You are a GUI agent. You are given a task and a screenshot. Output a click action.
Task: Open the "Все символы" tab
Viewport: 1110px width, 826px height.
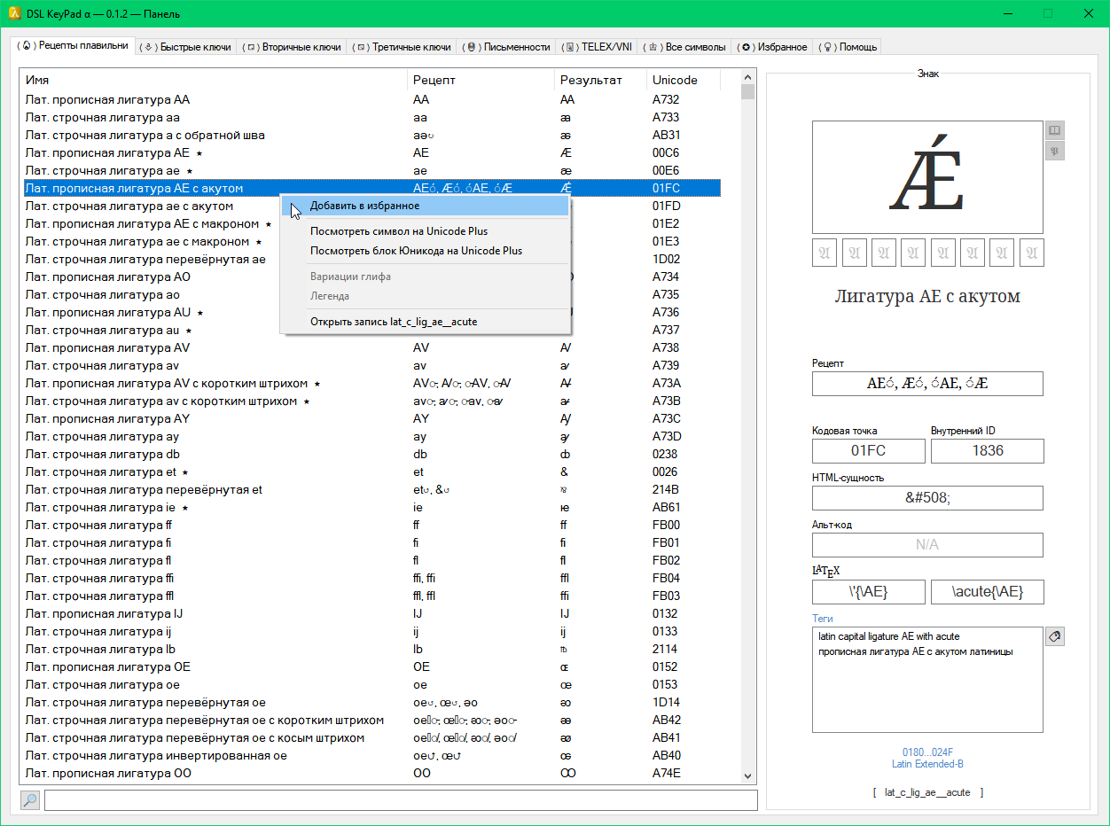tap(687, 47)
